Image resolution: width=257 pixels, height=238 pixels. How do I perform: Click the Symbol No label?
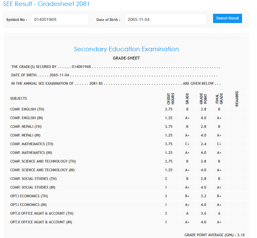pos(16,20)
